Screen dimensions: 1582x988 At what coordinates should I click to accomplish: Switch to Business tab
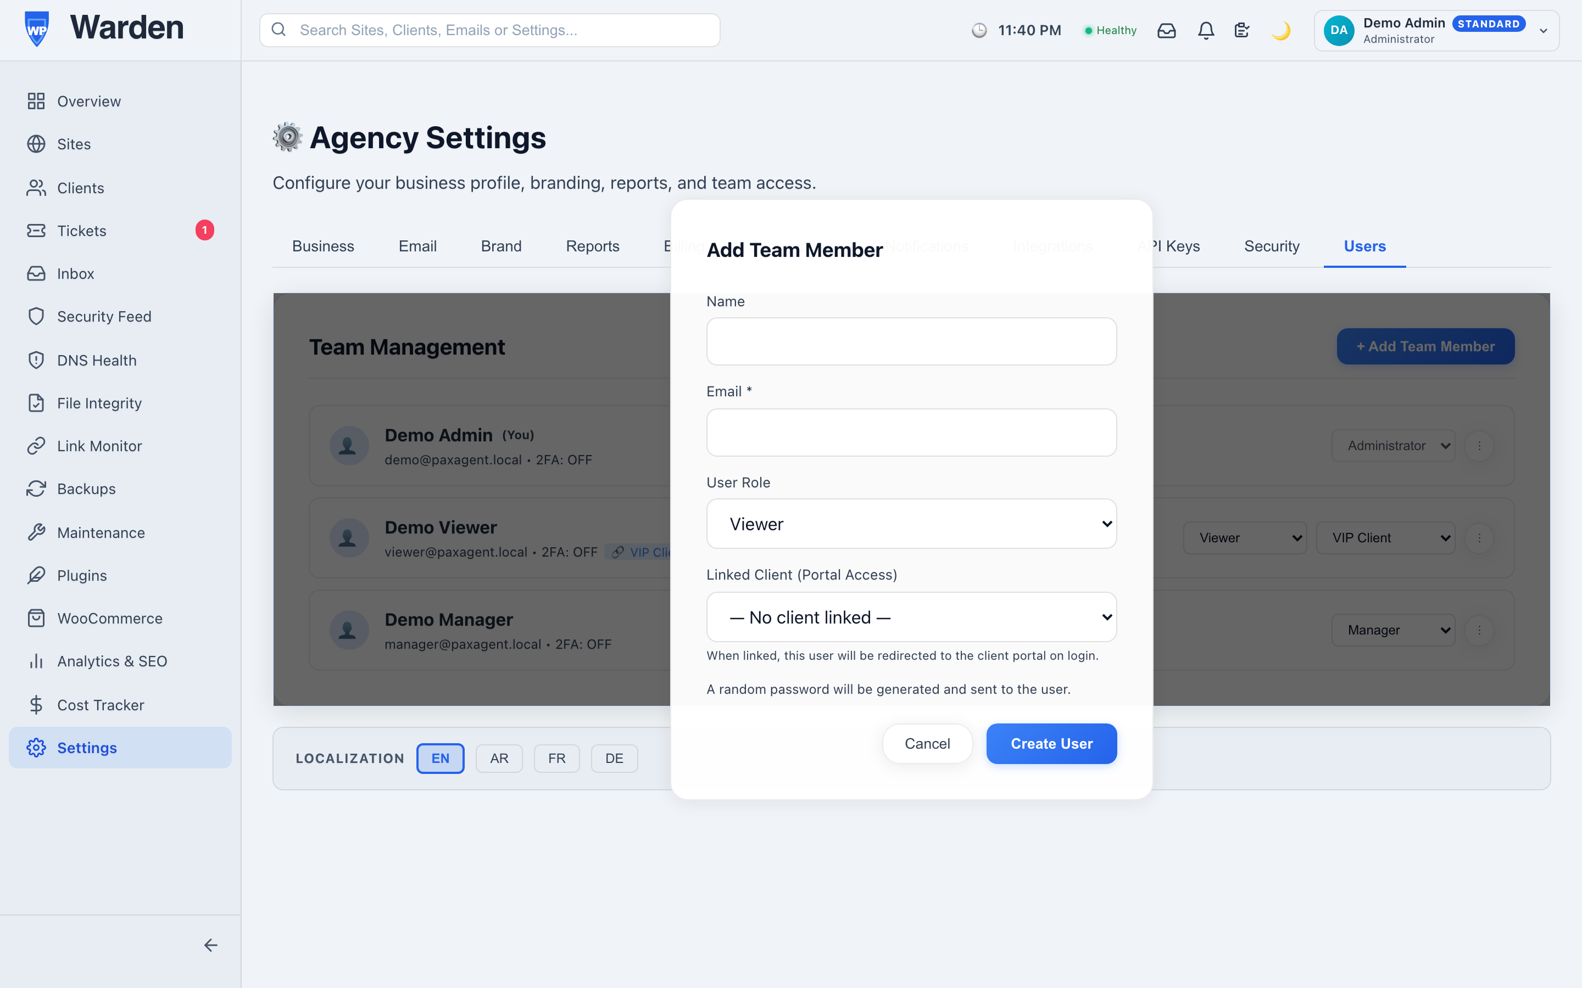point(323,246)
